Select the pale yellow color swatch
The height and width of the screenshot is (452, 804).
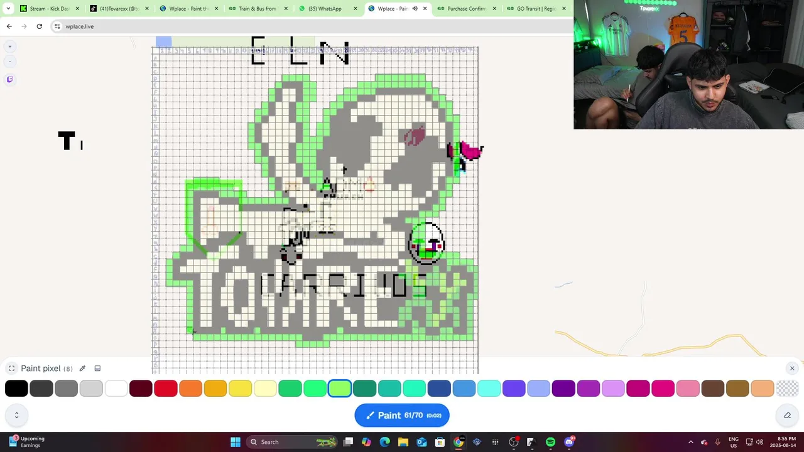coord(265,389)
